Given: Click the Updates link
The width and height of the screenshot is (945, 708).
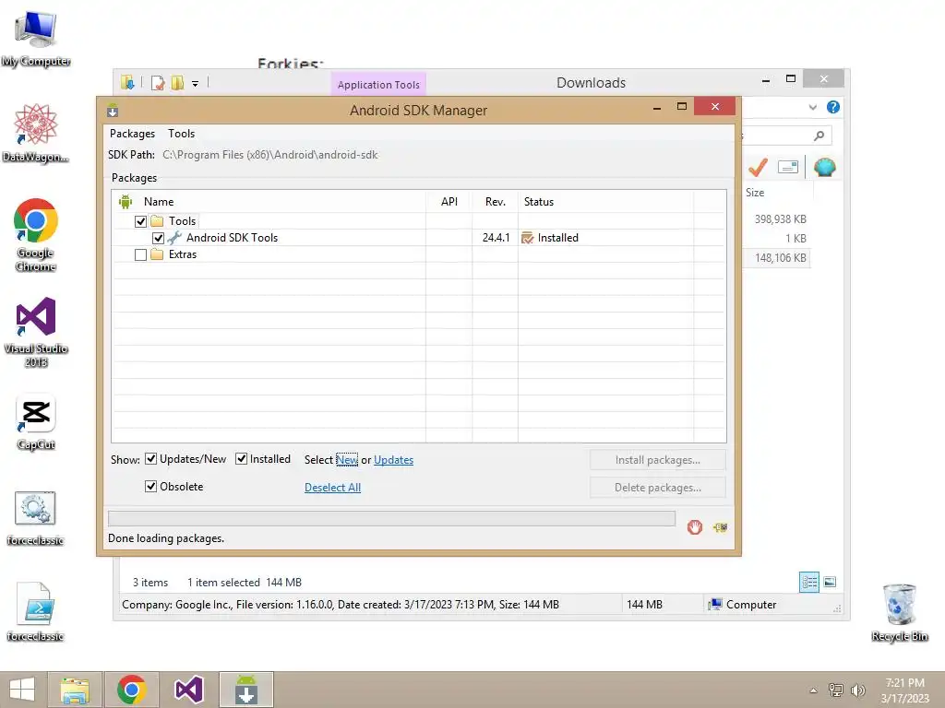Looking at the screenshot, I should coord(393,460).
